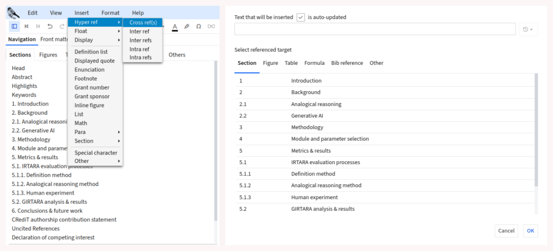Viewport: 553px width, 251px height.
Task: Click the binoculars find icon
Action: click(x=211, y=26)
